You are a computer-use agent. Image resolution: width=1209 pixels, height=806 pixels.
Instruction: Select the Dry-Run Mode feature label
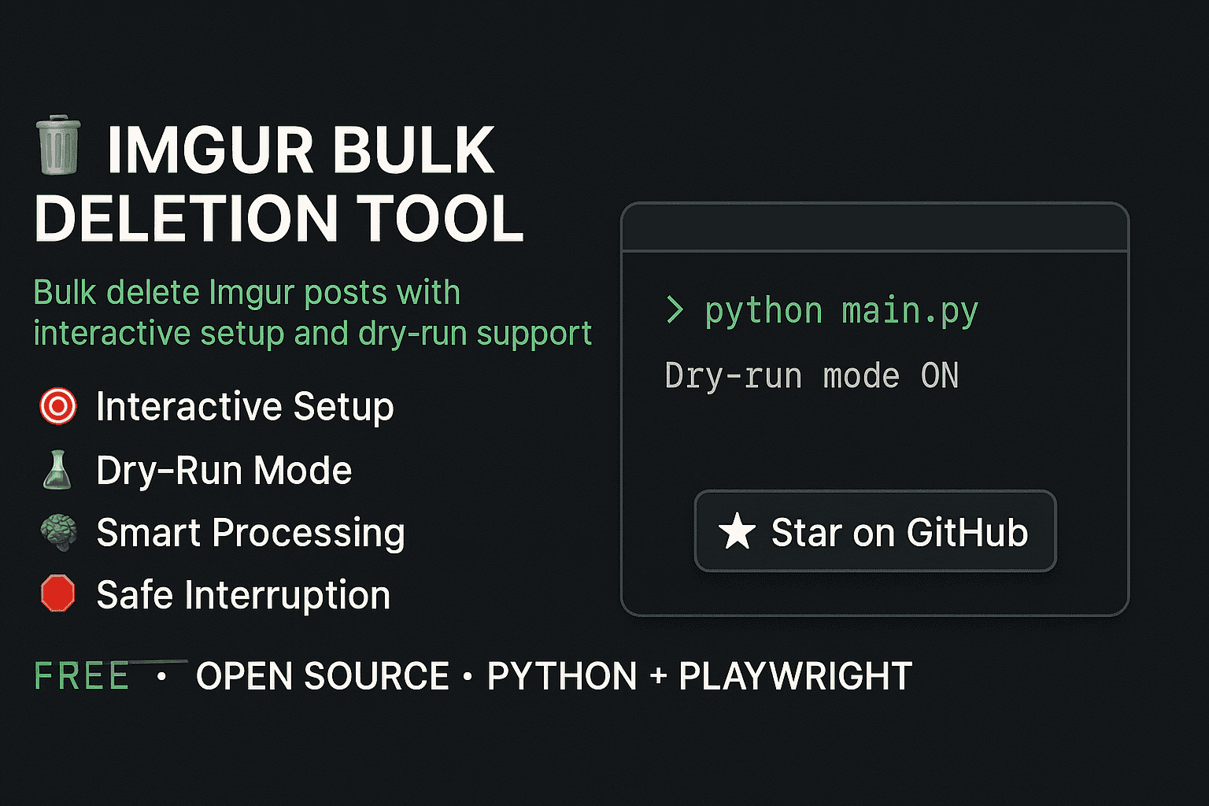coord(224,471)
